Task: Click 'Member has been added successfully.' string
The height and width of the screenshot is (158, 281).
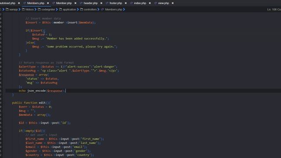Action: pyautogui.click(x=77, y=39)
